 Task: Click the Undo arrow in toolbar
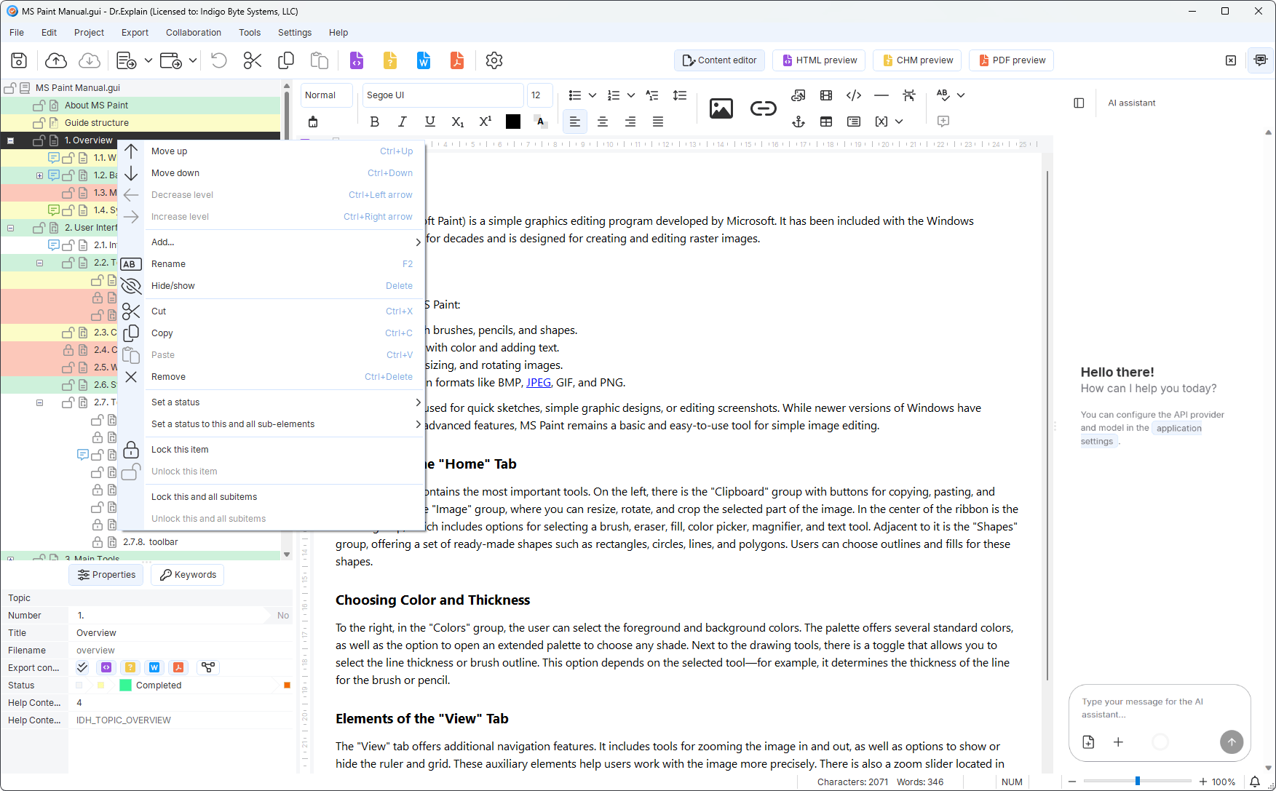(219, 60)
